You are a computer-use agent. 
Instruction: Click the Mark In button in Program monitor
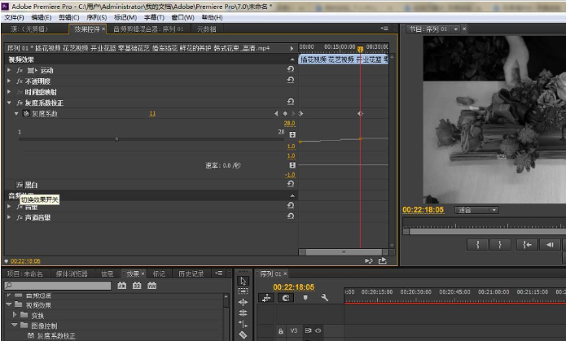click(477, 243)
